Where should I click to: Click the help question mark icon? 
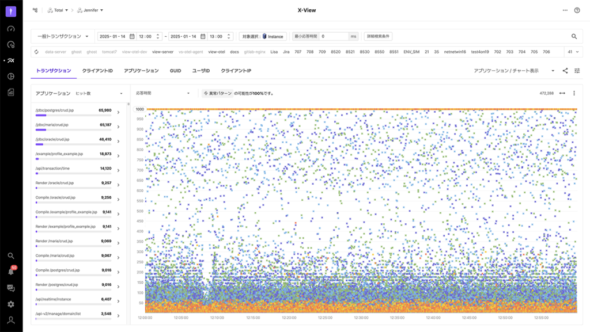(577, 10)
